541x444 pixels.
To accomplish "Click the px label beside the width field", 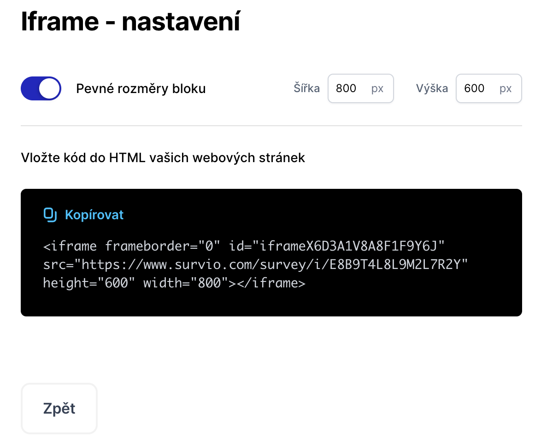I will click(x=378, y=88).
